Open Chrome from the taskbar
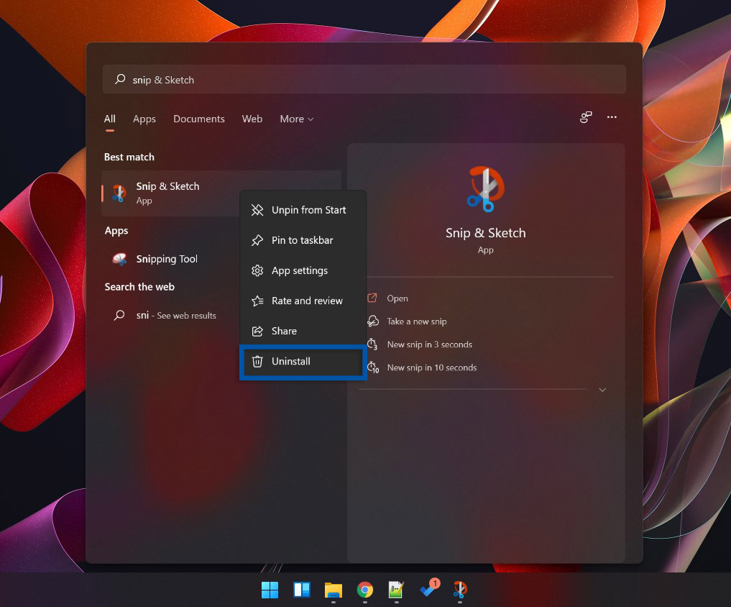731x607 pixels. 365,590
